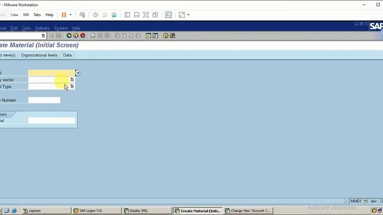Open the SAP Edit menu

coord(14,28)
